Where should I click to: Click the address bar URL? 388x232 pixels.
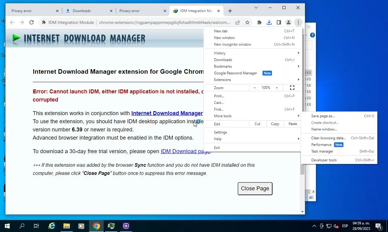point(164,22)
